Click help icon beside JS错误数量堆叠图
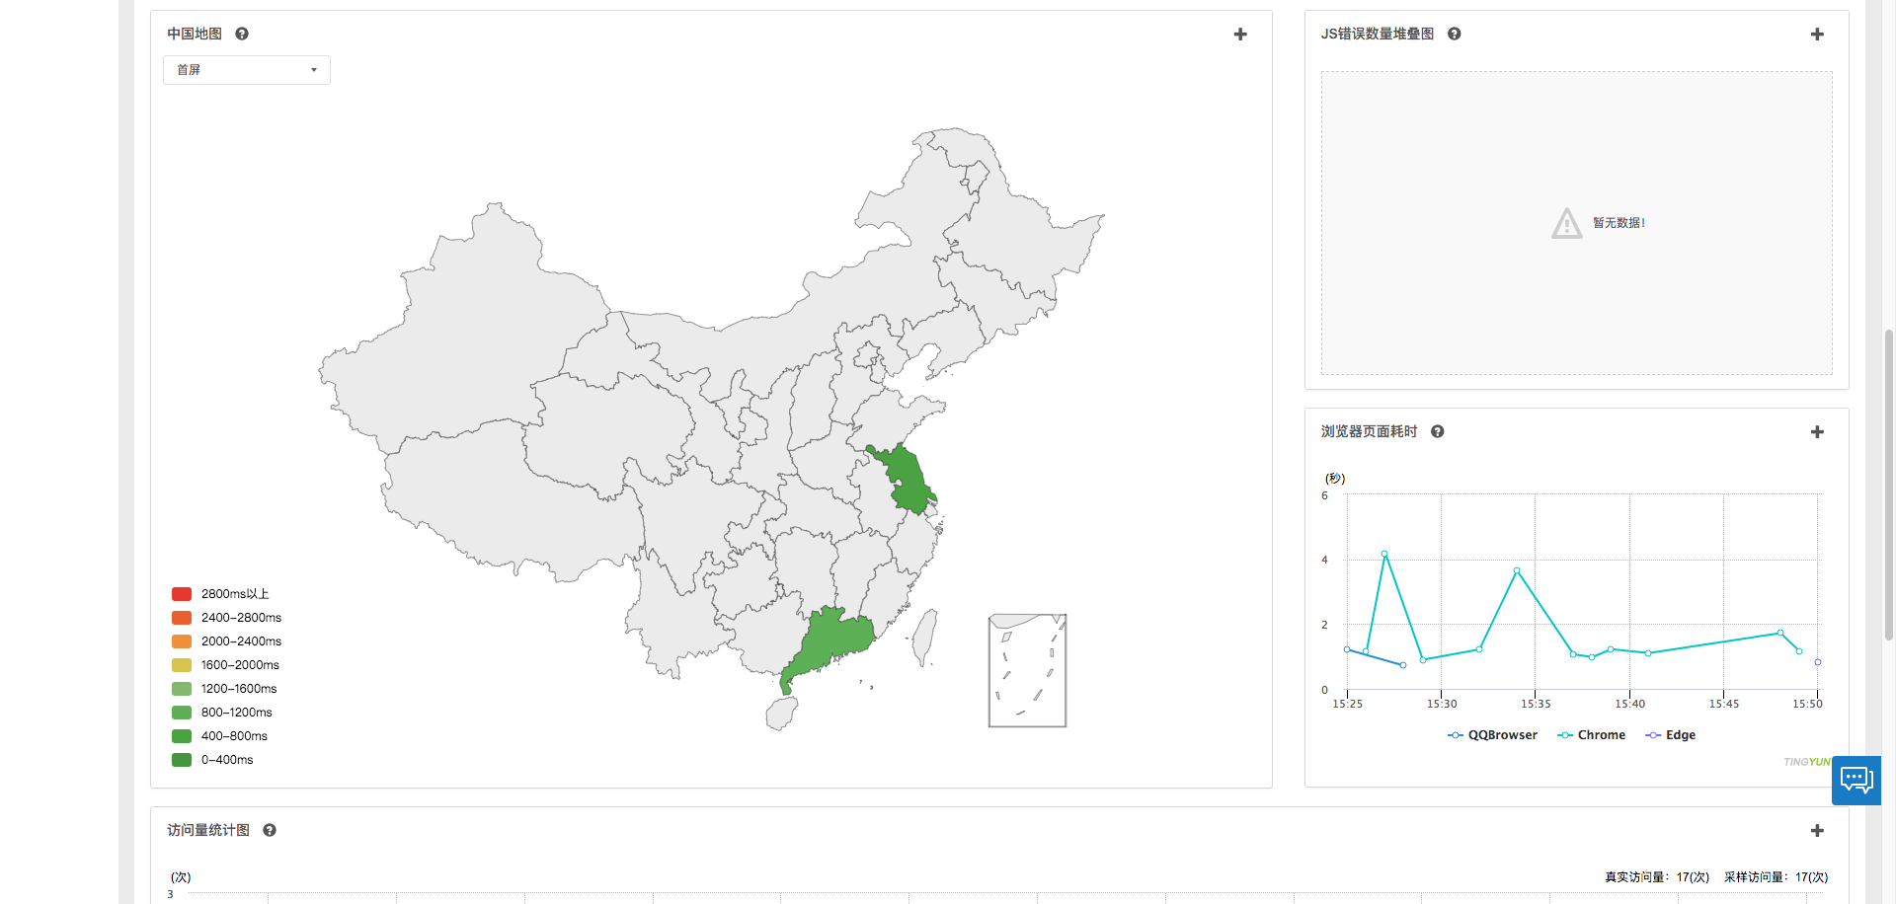The image size is (1896, 904). [1455, 34]
